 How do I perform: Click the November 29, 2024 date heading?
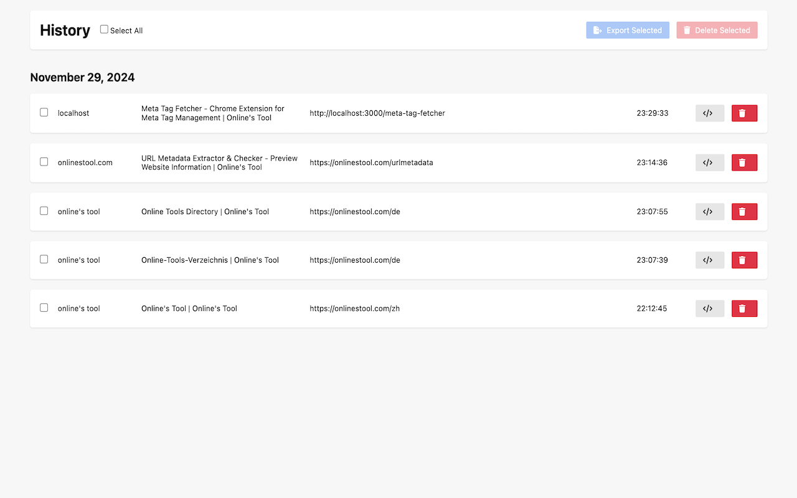pyautogui.click(x=82, y=77)
